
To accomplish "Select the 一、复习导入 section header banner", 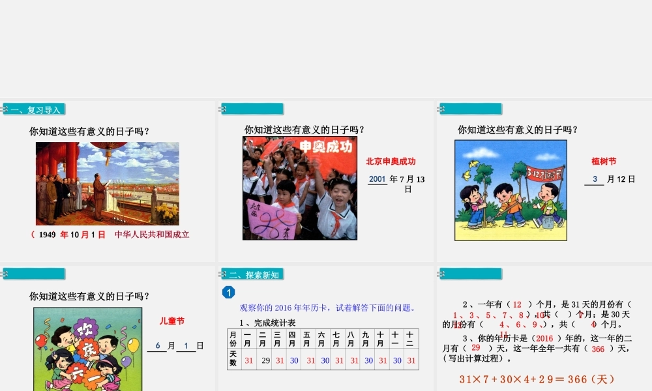I will pos(34,109).
